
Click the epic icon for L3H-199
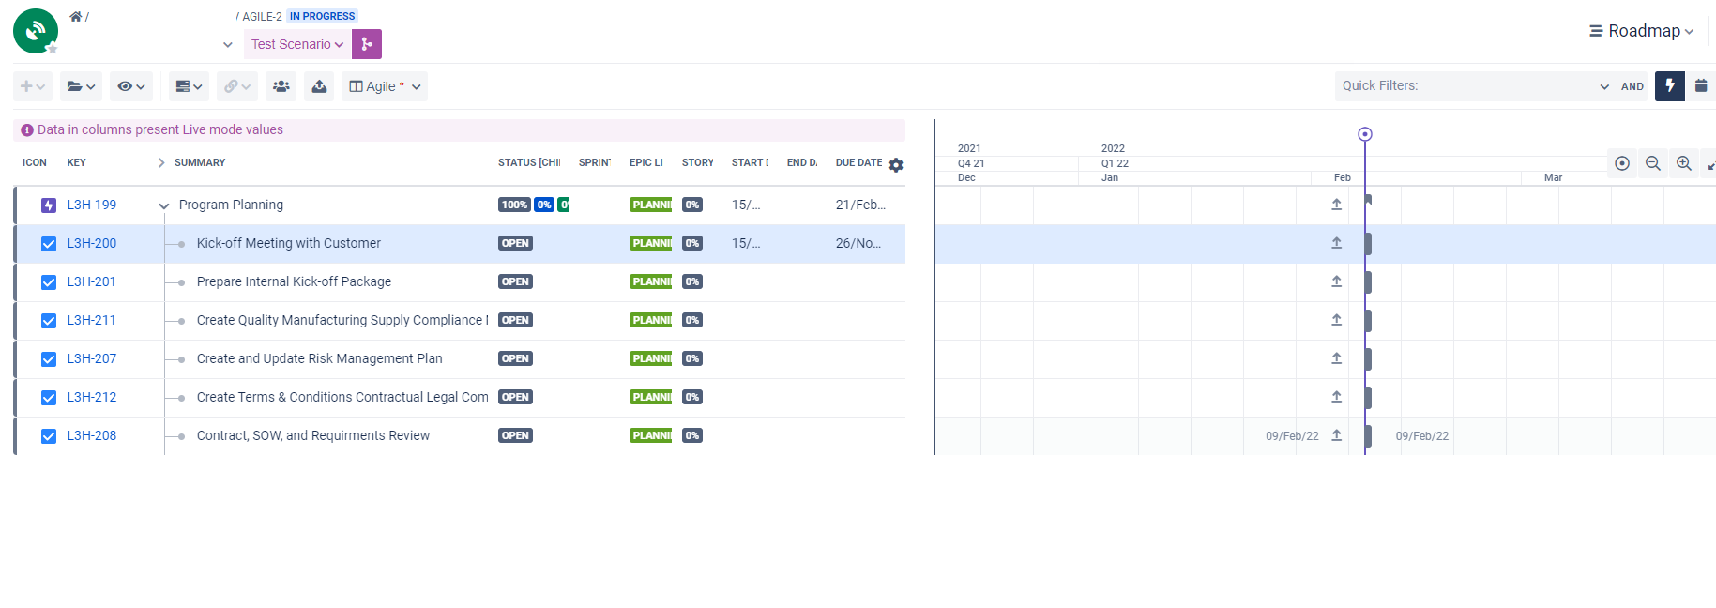pyautogui.click(x=49, y=205)
